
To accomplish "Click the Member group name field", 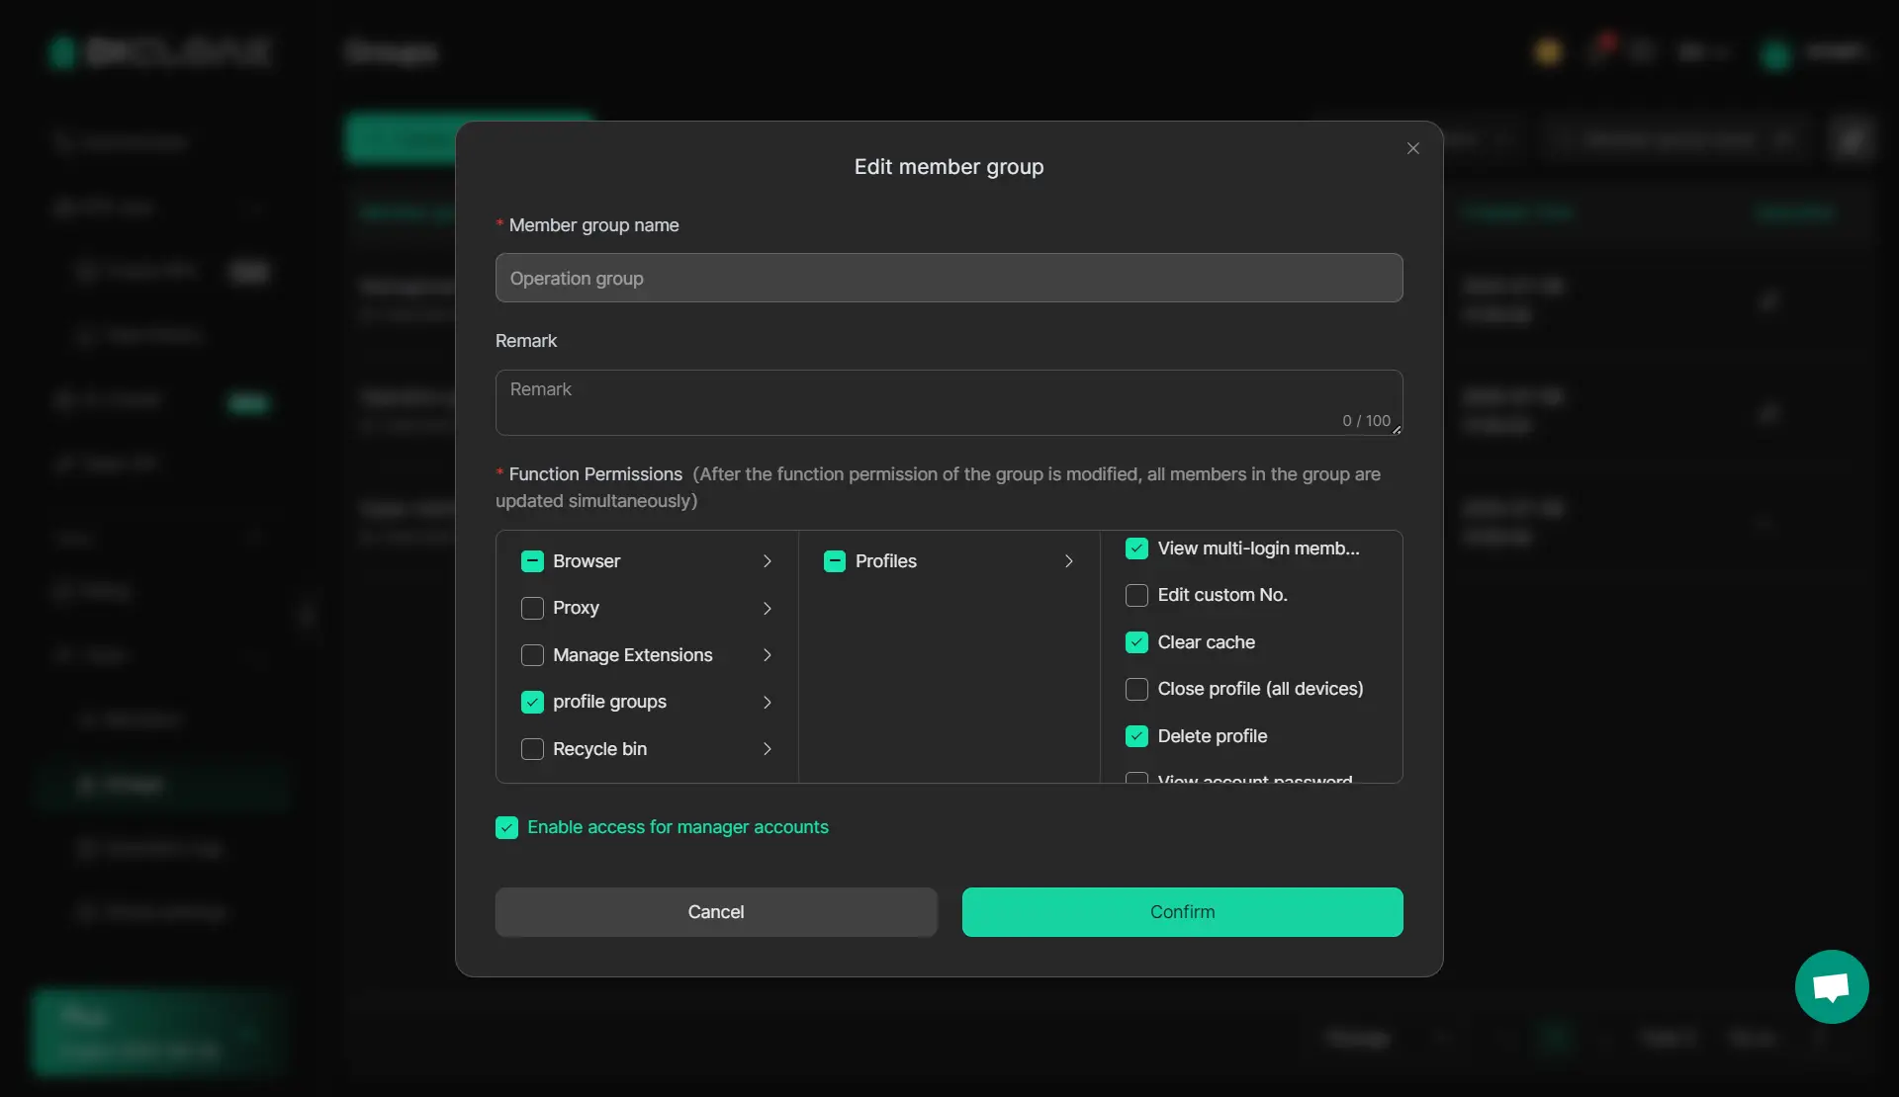I will coord(948,278).
